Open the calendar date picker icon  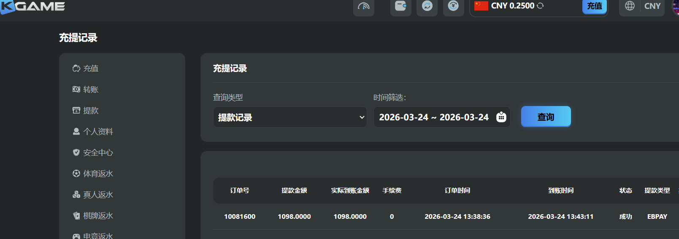point(501,117)
